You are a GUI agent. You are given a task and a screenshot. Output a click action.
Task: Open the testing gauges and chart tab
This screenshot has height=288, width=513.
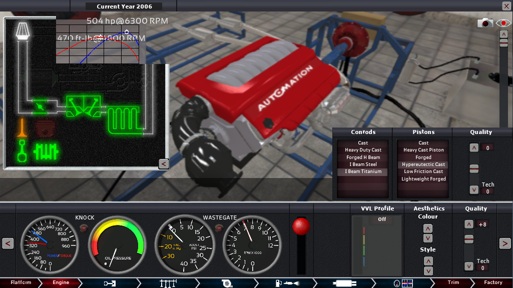tap(403, 283)
